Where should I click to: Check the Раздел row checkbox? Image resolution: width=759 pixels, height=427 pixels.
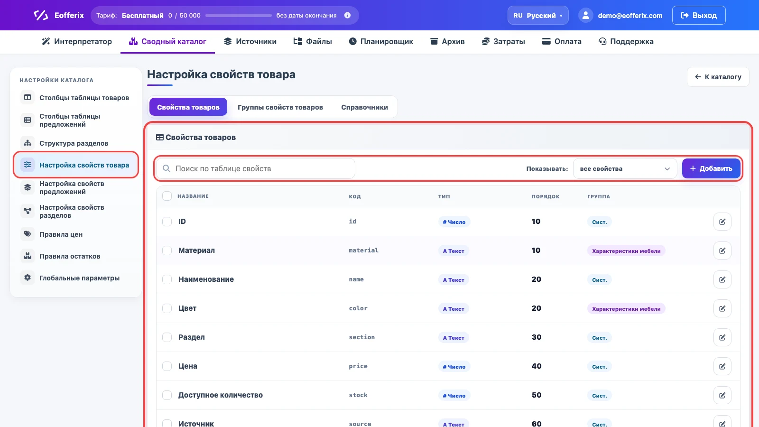pyautogui.click(x=167, y=337)
